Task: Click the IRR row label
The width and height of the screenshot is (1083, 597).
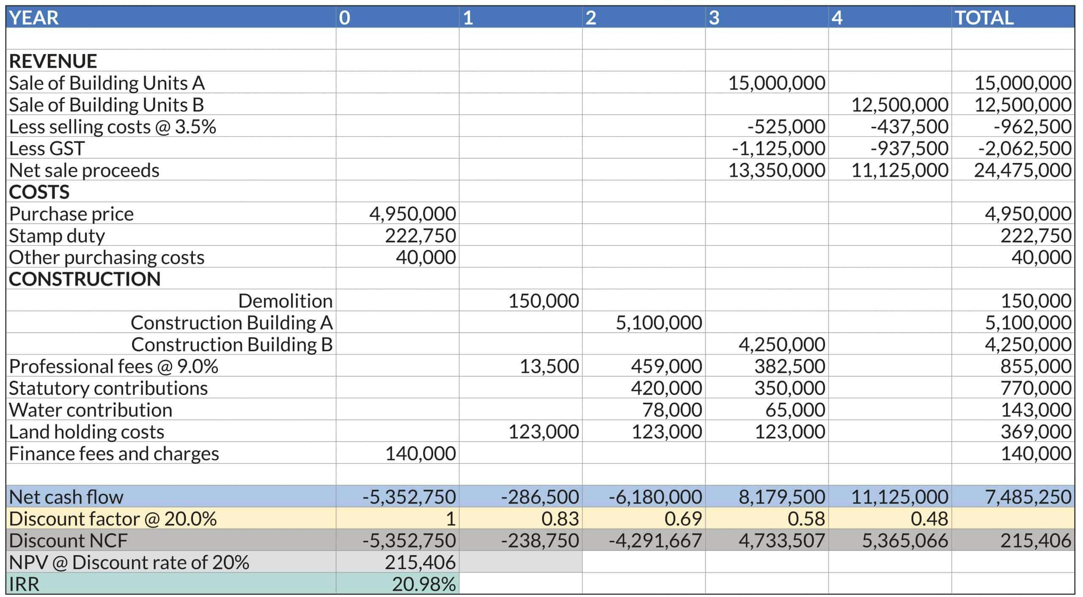Action: click(24, 584)
